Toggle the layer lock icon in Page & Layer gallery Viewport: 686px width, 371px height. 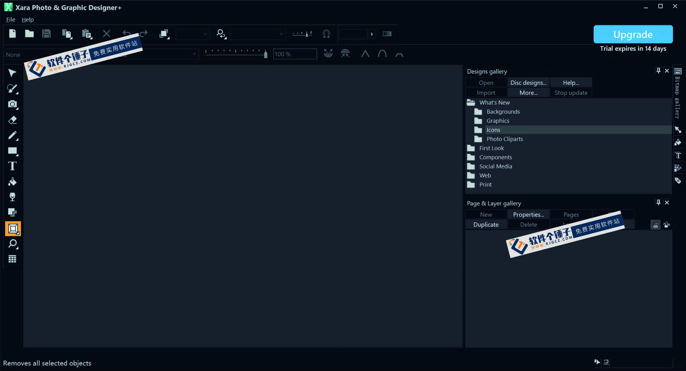click(x=667, y=225)
